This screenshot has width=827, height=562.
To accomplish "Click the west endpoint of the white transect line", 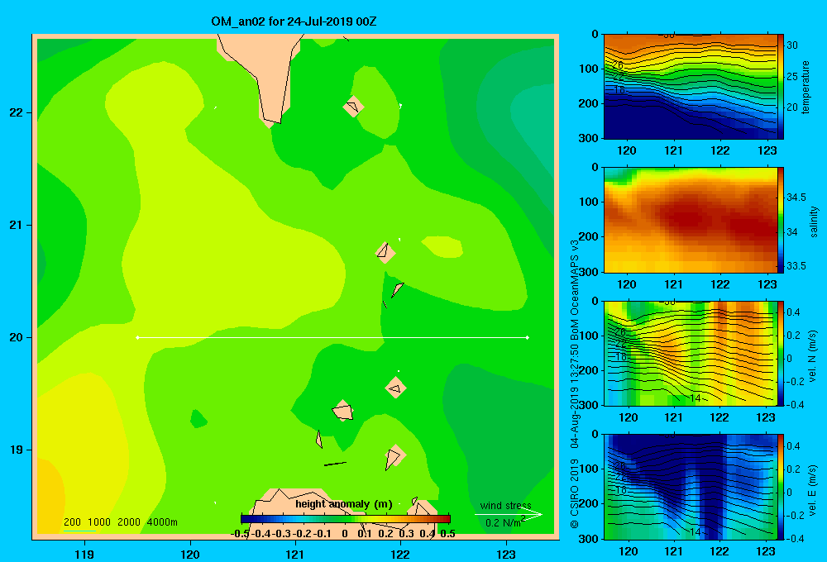I will coord(137,337).
